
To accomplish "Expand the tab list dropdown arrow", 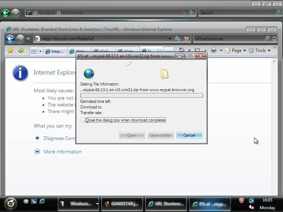I will [40, 52].
